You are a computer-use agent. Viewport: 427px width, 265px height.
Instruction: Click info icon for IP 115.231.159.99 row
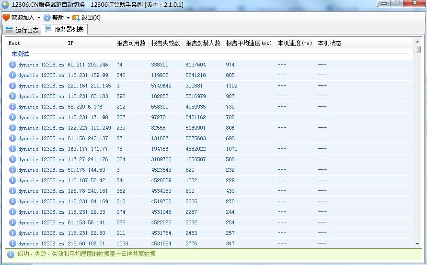click(x=13, y=75)
